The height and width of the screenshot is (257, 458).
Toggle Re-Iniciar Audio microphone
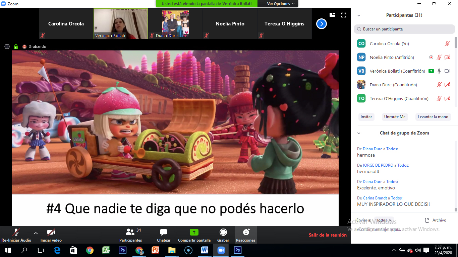tap(16, 233)
